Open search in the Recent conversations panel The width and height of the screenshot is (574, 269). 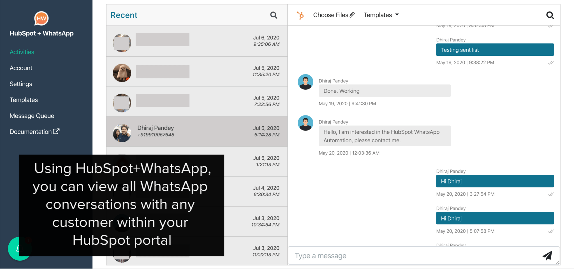pyautogui.click(x=274, y=15)
